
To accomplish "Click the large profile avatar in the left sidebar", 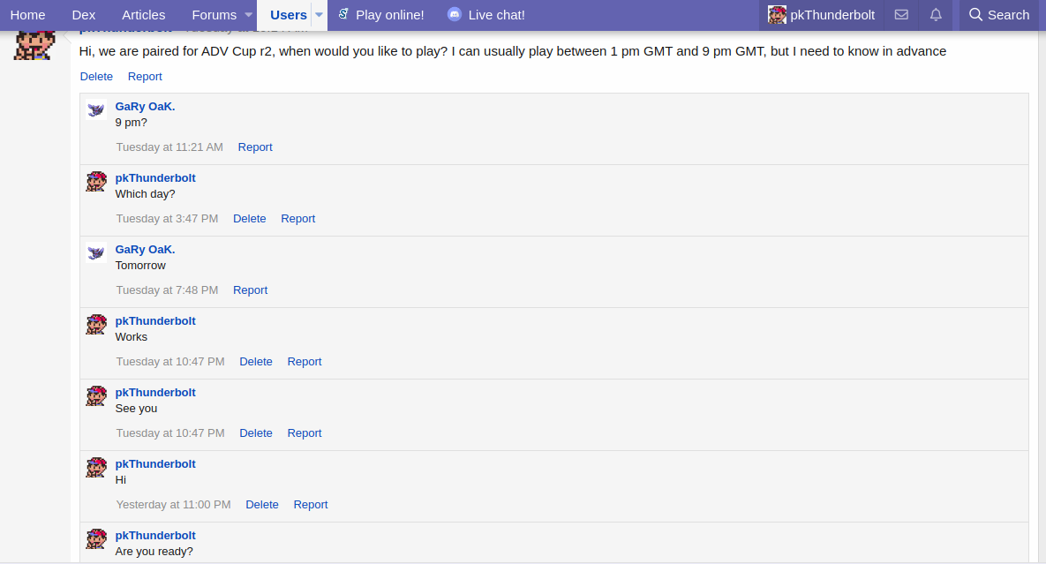I will (x=34, y=44).
